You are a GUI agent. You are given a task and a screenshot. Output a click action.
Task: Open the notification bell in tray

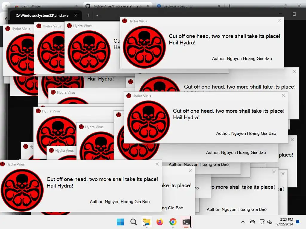pyautogui.click(x=298, y=222)
